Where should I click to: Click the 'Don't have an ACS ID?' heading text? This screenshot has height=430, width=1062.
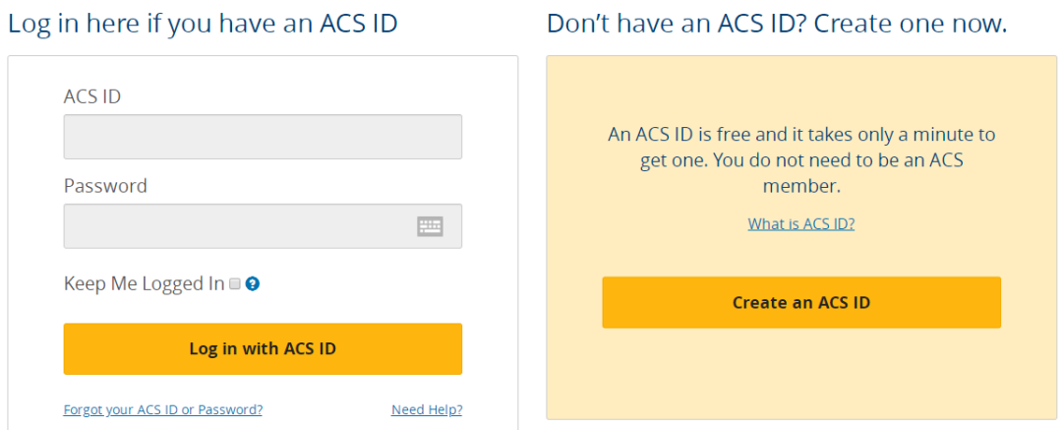coord(678,24)
